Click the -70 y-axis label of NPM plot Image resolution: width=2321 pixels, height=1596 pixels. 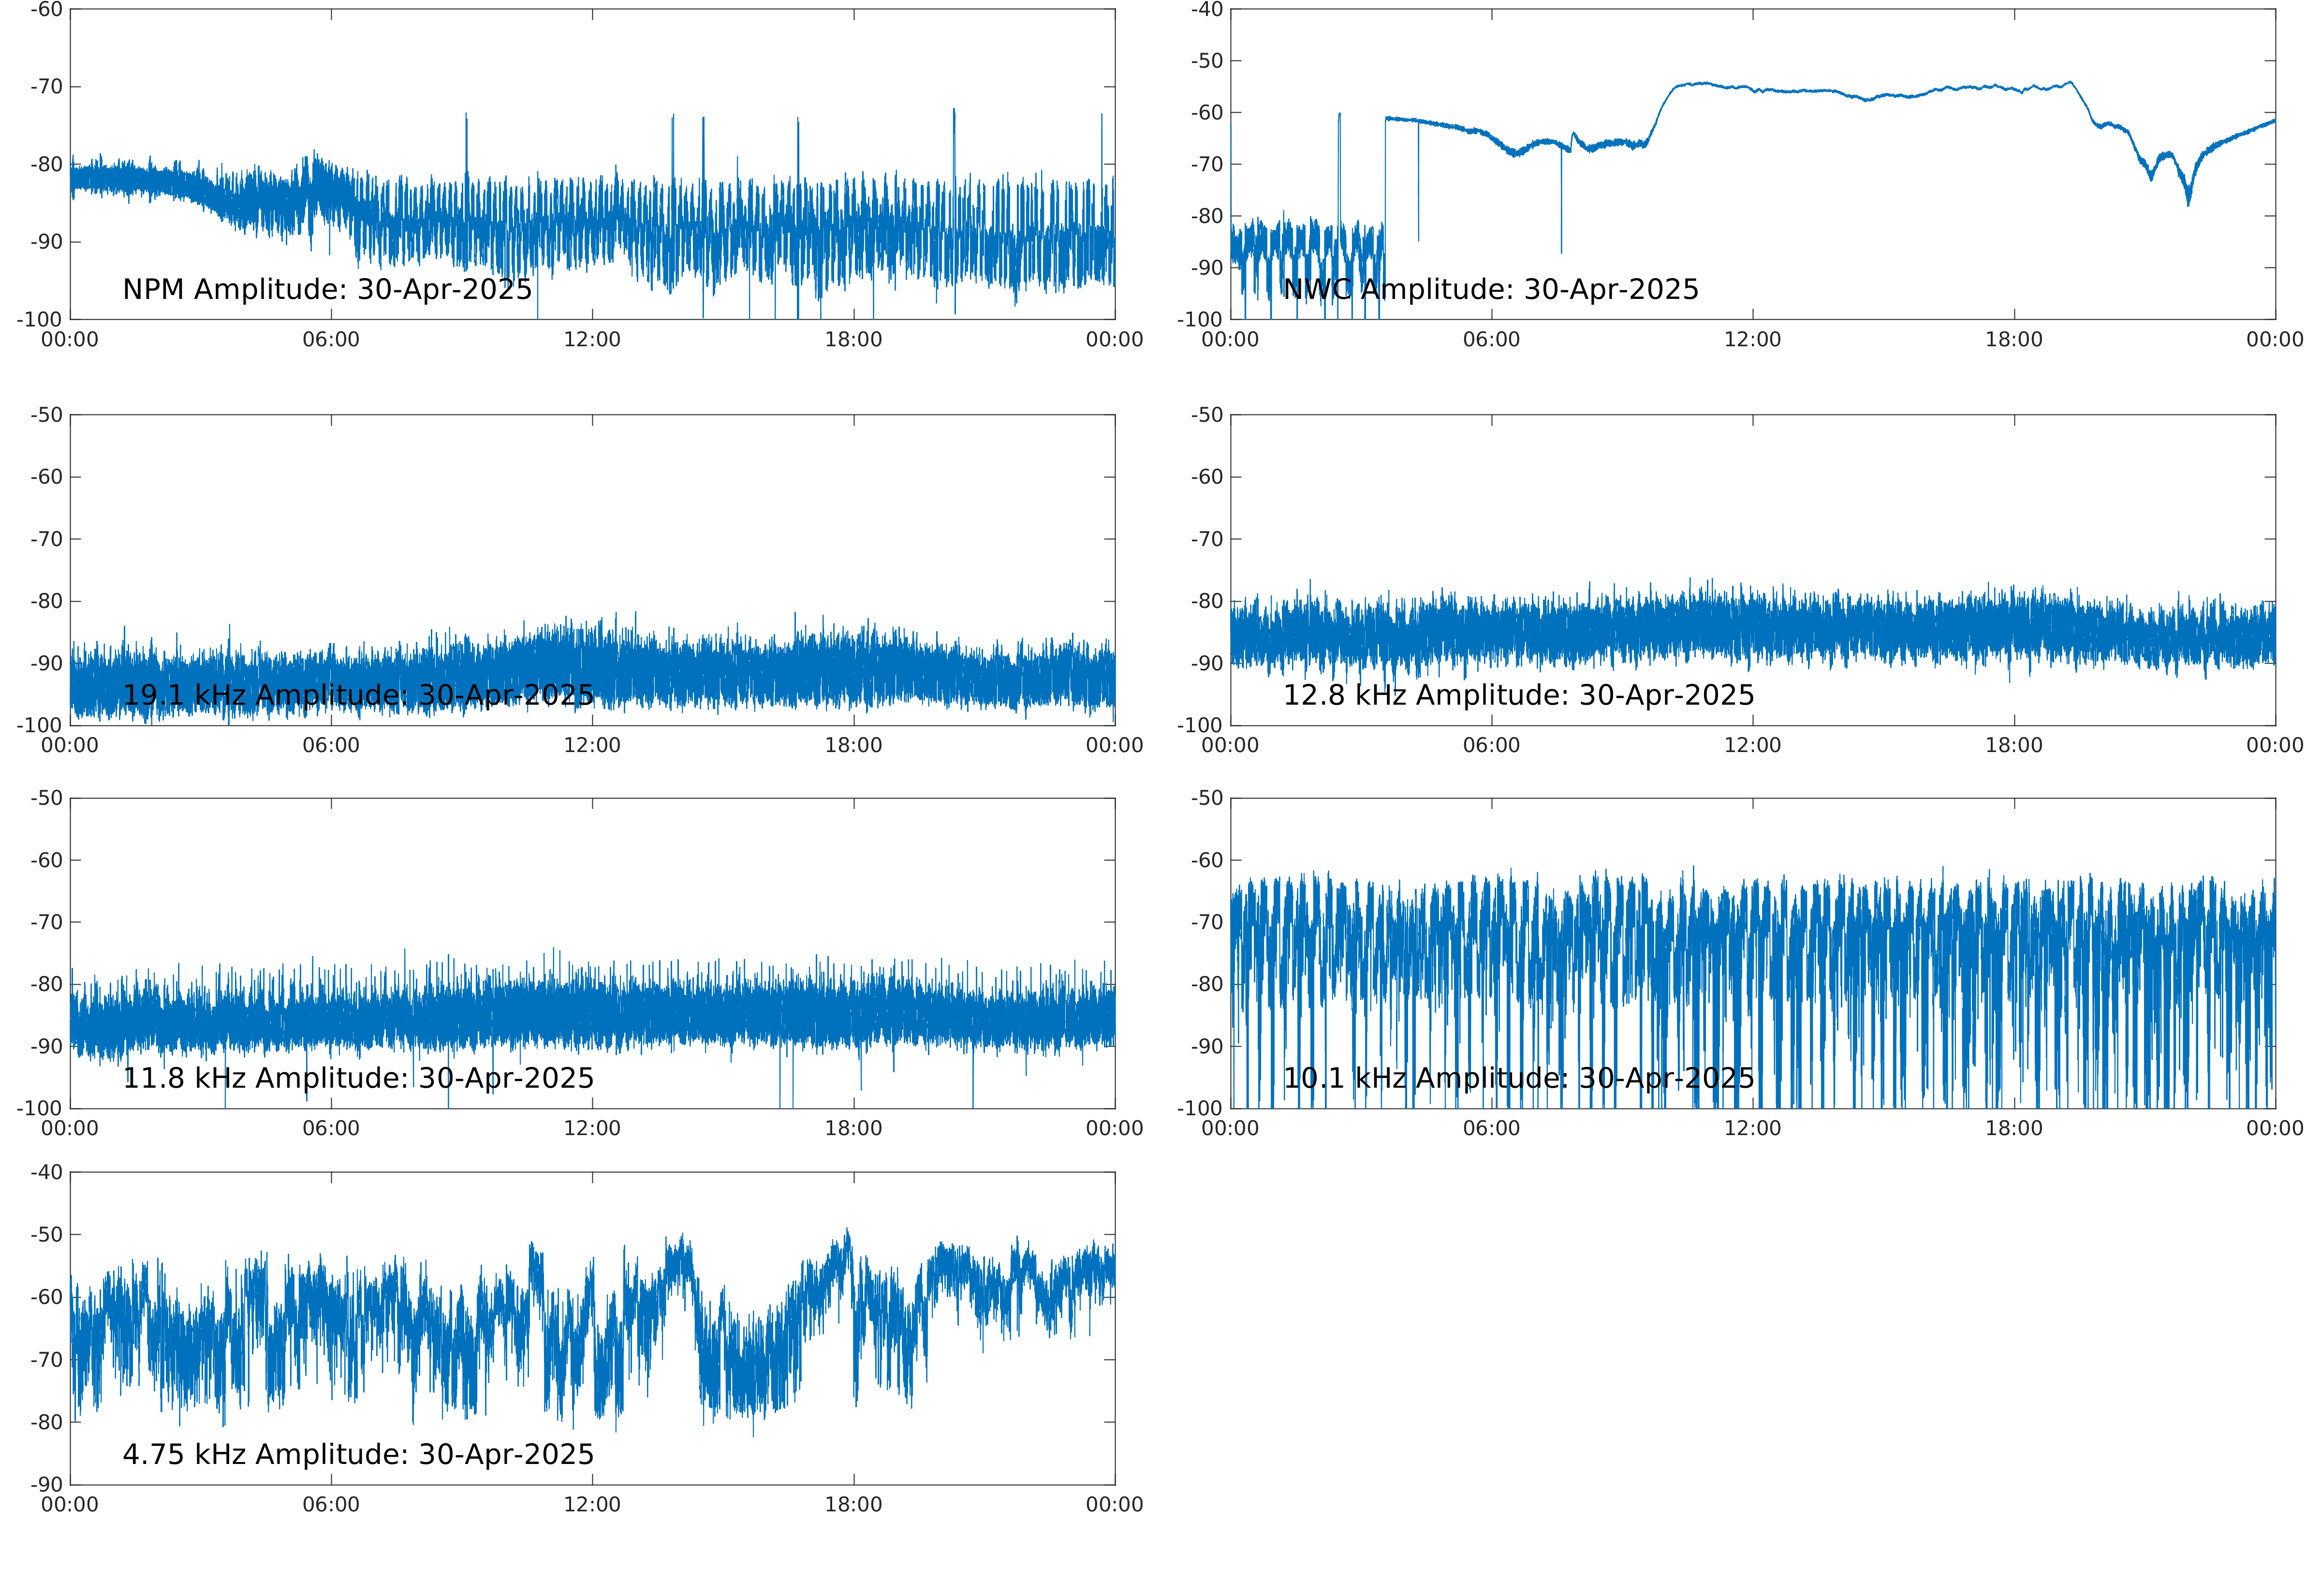[x=46, y=87]
